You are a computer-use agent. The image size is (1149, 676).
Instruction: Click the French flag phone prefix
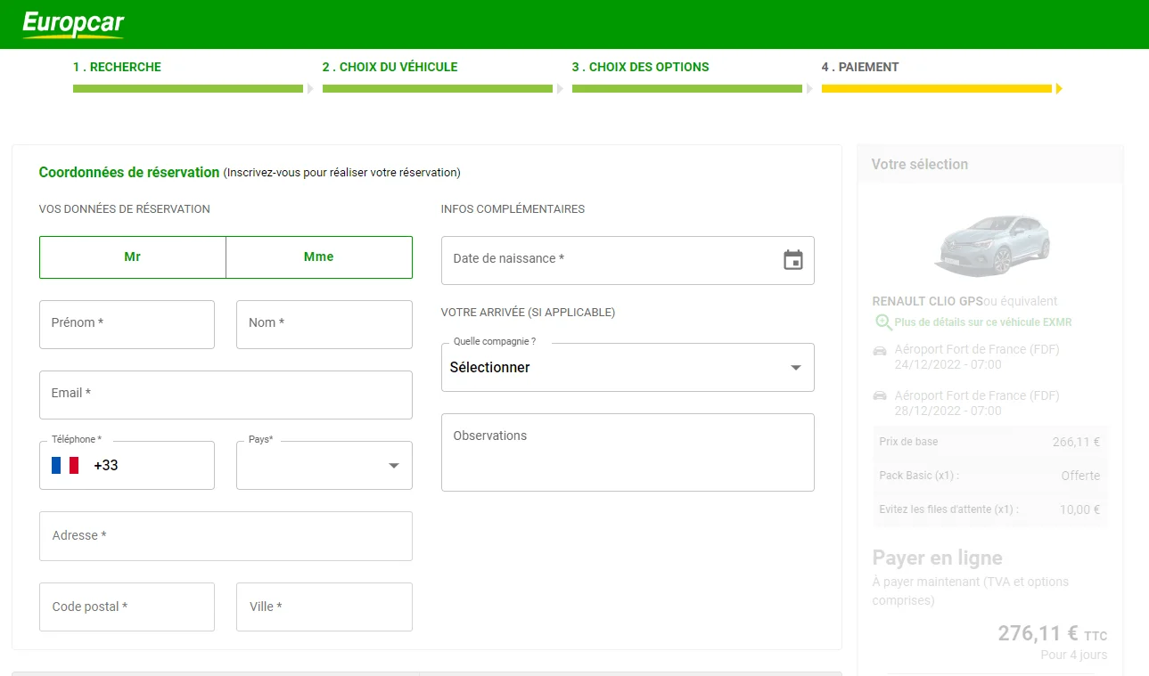click(x=65, y=465)
